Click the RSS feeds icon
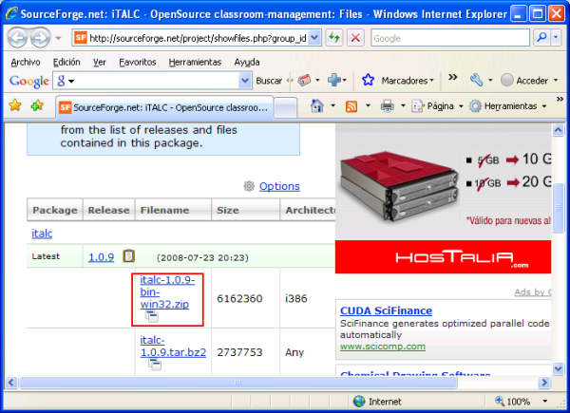 (x=351, y=106)
